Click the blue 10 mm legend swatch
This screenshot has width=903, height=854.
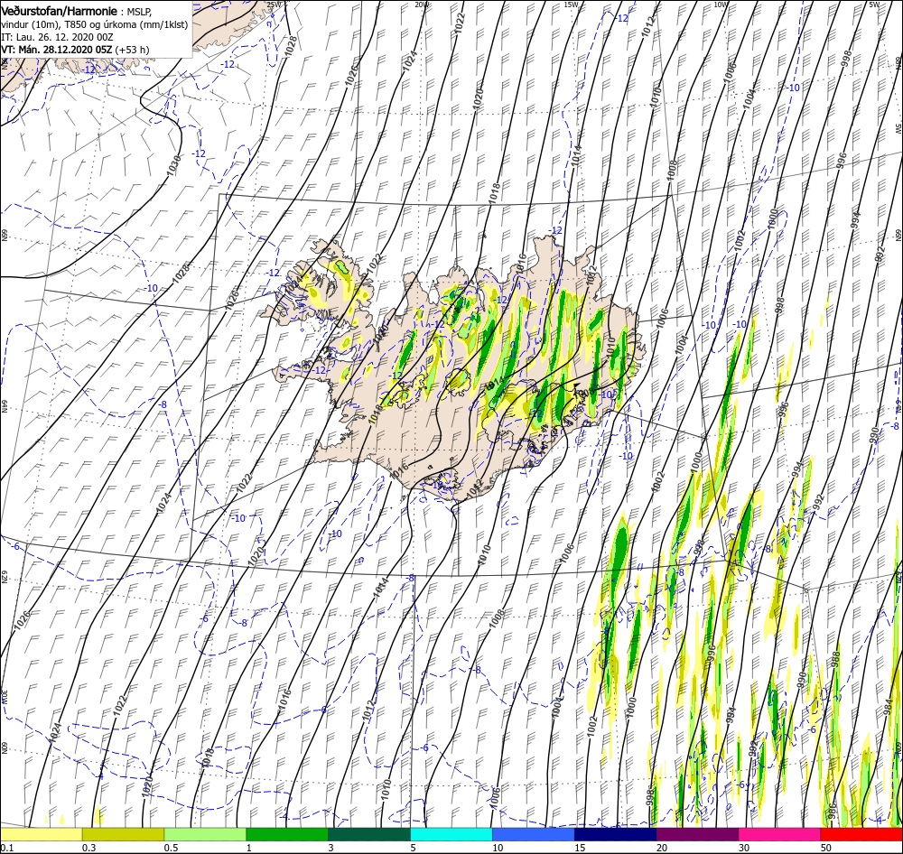point(534,834)
